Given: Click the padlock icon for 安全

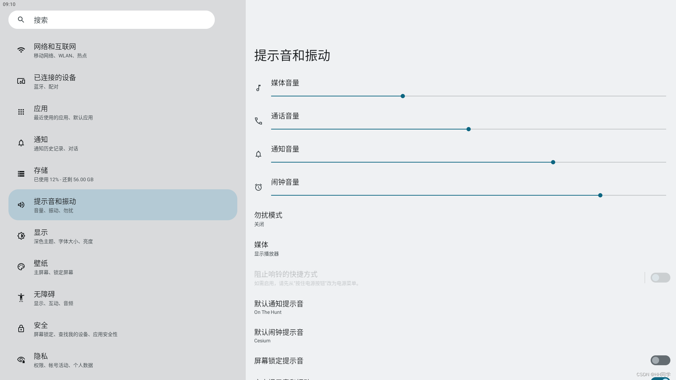Looking at the screenshot, I should tap(21, 329).
